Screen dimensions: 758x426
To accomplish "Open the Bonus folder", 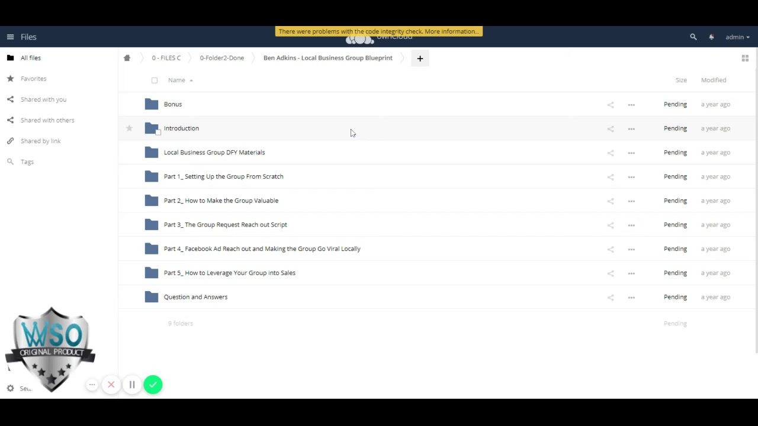I will click(x=173, y=104).
